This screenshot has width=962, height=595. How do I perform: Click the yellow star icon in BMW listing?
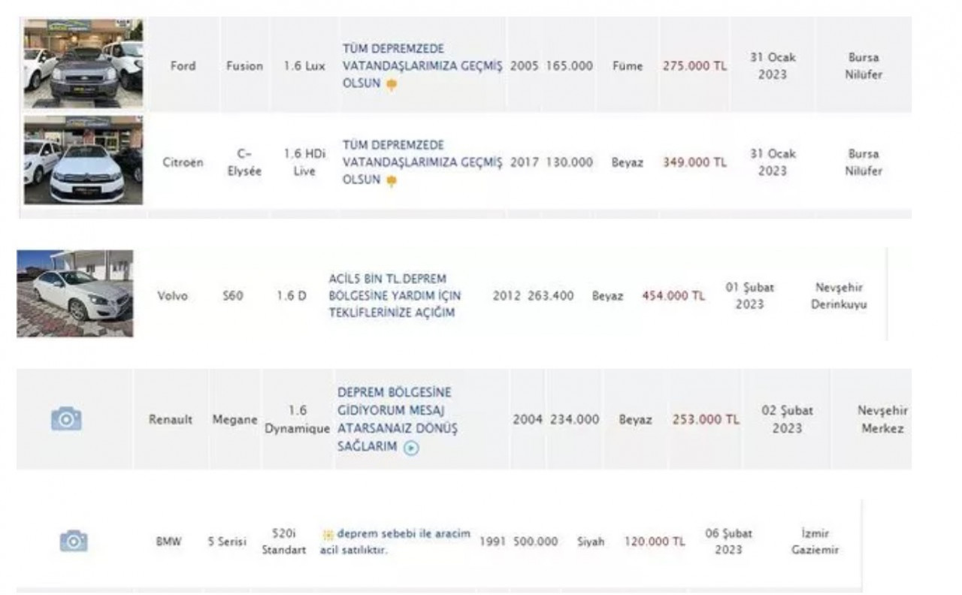(x=328, y=535)
